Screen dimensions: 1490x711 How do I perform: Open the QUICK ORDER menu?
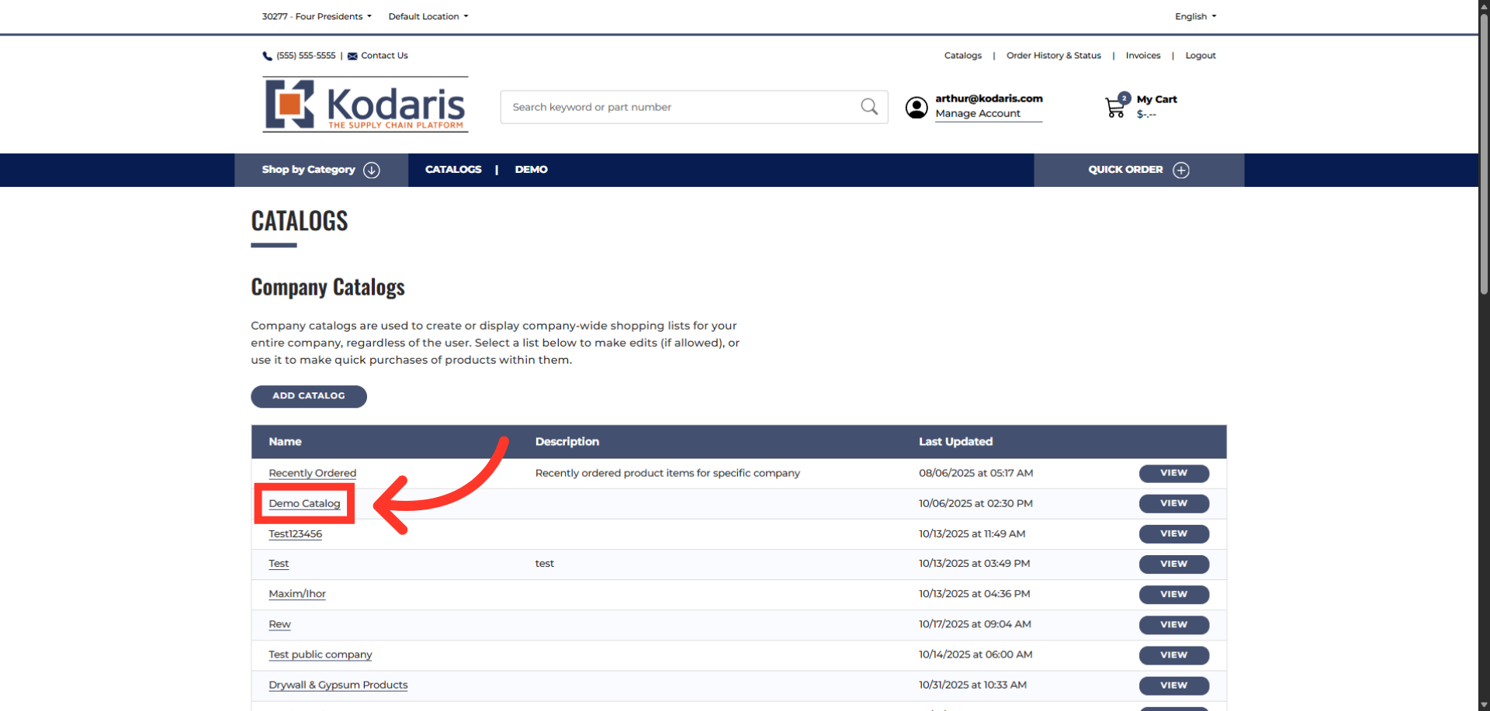pyautogui.click(x=1138, y=170)
